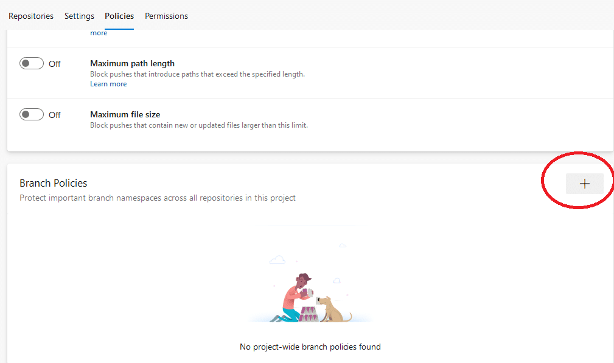
Task: Click the Branch Policies section heading
Action: 54,183
